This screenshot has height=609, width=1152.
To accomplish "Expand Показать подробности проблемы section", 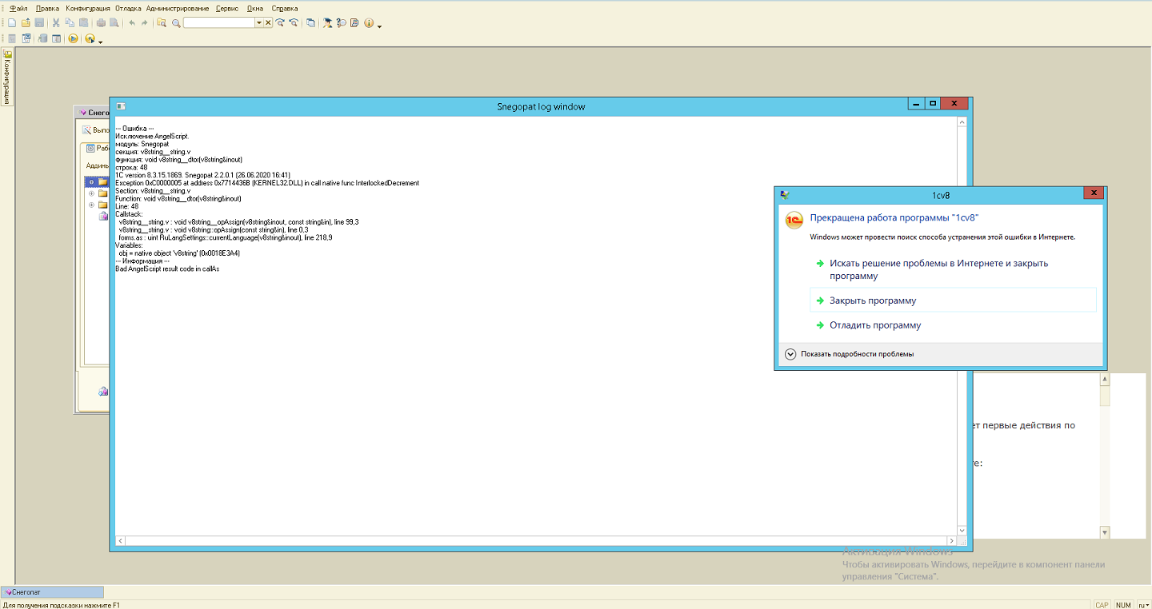I will 849,354.
